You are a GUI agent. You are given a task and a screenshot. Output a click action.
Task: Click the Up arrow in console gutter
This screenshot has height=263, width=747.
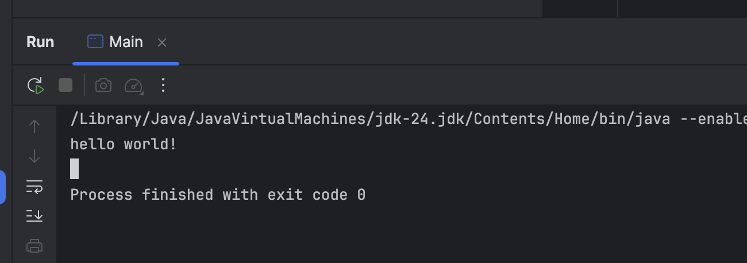34,126
